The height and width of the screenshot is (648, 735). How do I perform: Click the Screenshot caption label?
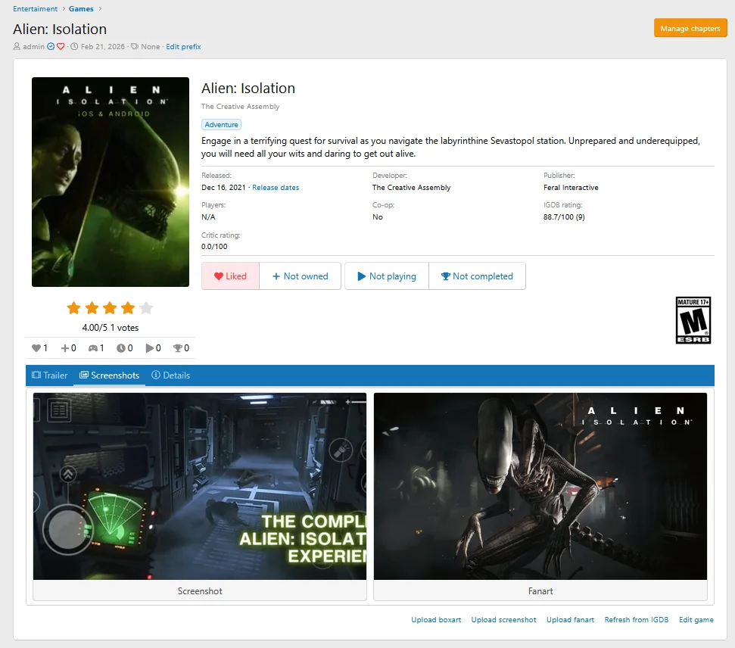coord(200,590)
